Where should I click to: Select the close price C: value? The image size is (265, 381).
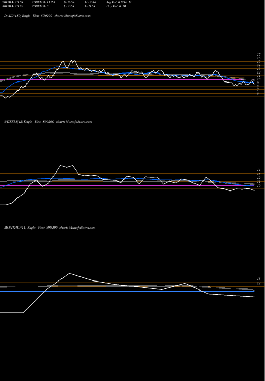coord(69,6)
